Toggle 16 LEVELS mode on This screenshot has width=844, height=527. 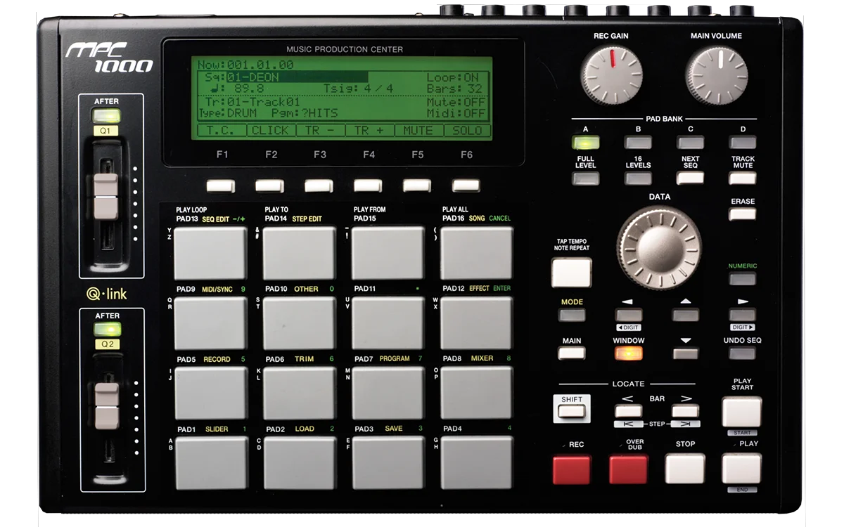click(x=637, y=179)
